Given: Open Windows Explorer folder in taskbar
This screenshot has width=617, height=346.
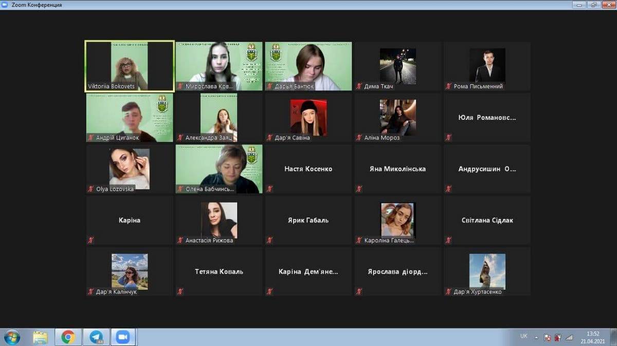Looking at the screenshot, I should pos(40,337).
